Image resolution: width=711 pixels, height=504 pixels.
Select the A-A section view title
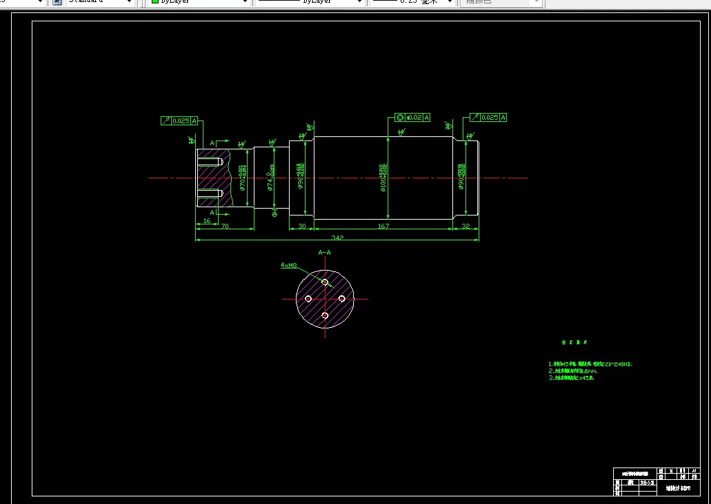click(x=325, y=252)
